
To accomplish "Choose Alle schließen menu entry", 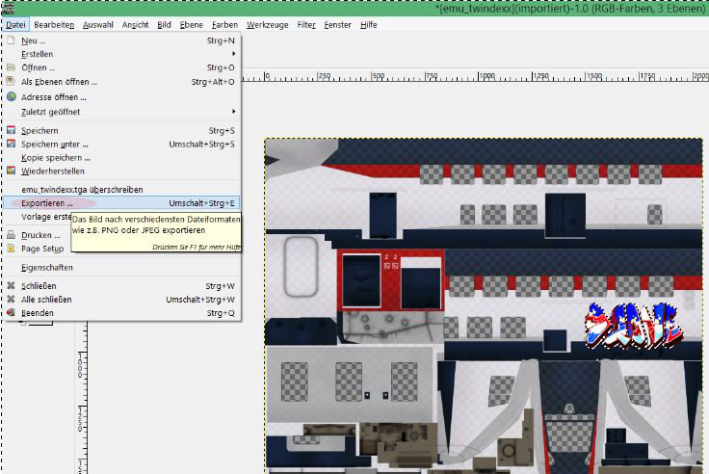I will click(121, 300).
